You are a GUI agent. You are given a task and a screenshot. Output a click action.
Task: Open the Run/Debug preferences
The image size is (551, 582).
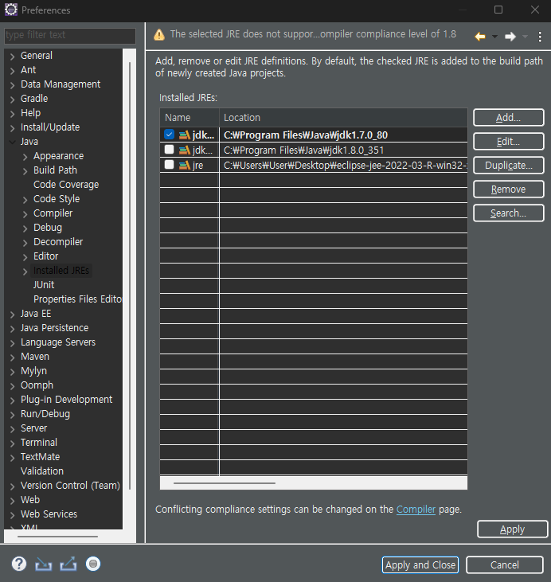45,414
